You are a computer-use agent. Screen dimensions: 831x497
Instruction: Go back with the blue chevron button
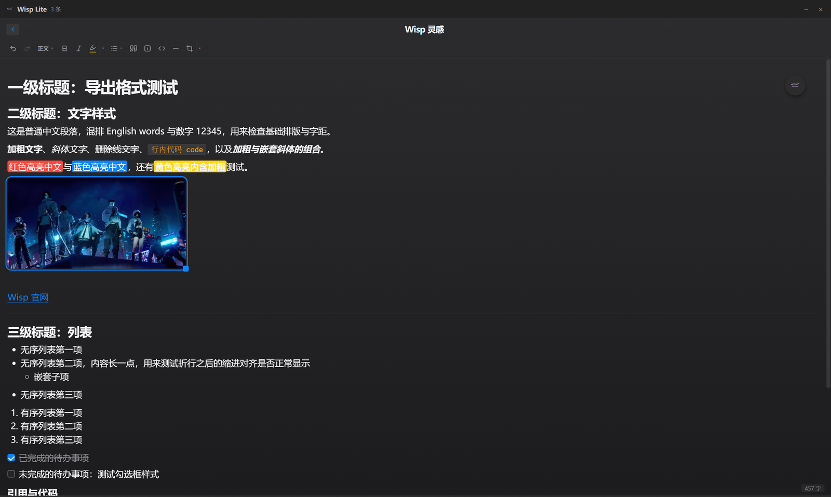point(13,30)
